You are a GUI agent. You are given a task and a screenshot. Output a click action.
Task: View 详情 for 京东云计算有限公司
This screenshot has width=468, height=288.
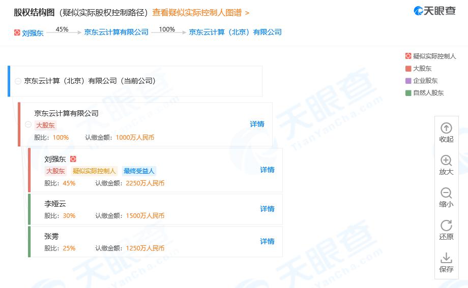click(x=257, y=124)
